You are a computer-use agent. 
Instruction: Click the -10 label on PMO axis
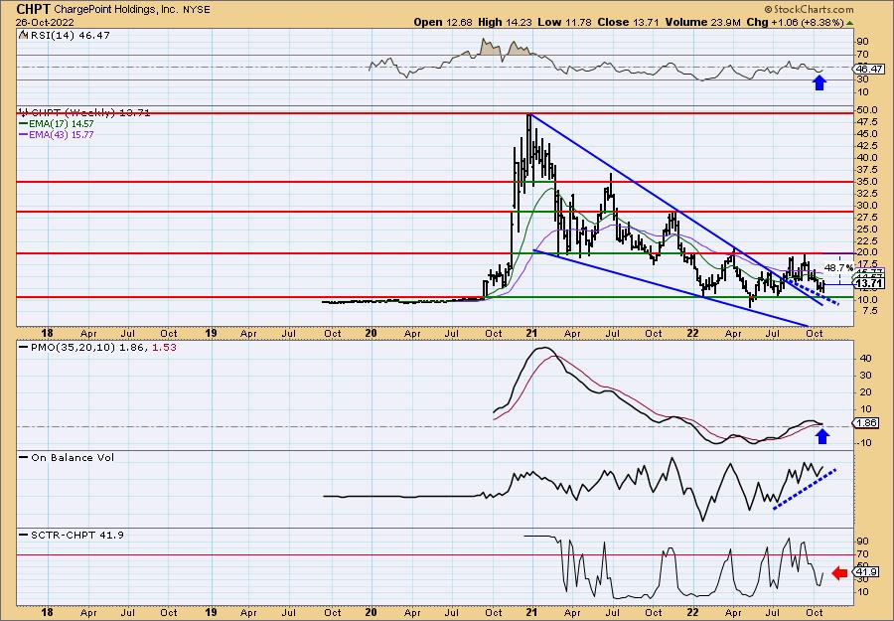click(865, 442)
